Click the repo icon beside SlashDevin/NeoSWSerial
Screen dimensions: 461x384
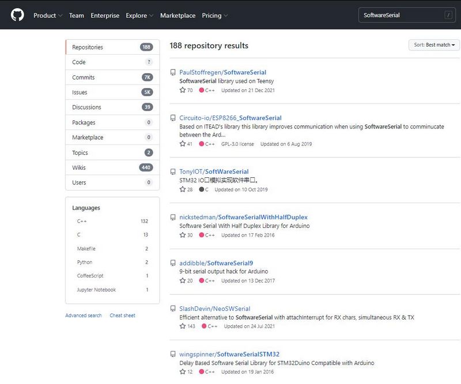[x=173, y=309]
